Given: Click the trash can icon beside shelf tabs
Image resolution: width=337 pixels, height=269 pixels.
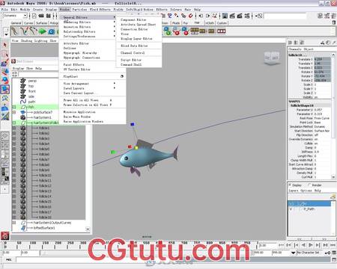Looking at the screenshot, I should coord(334,22).
